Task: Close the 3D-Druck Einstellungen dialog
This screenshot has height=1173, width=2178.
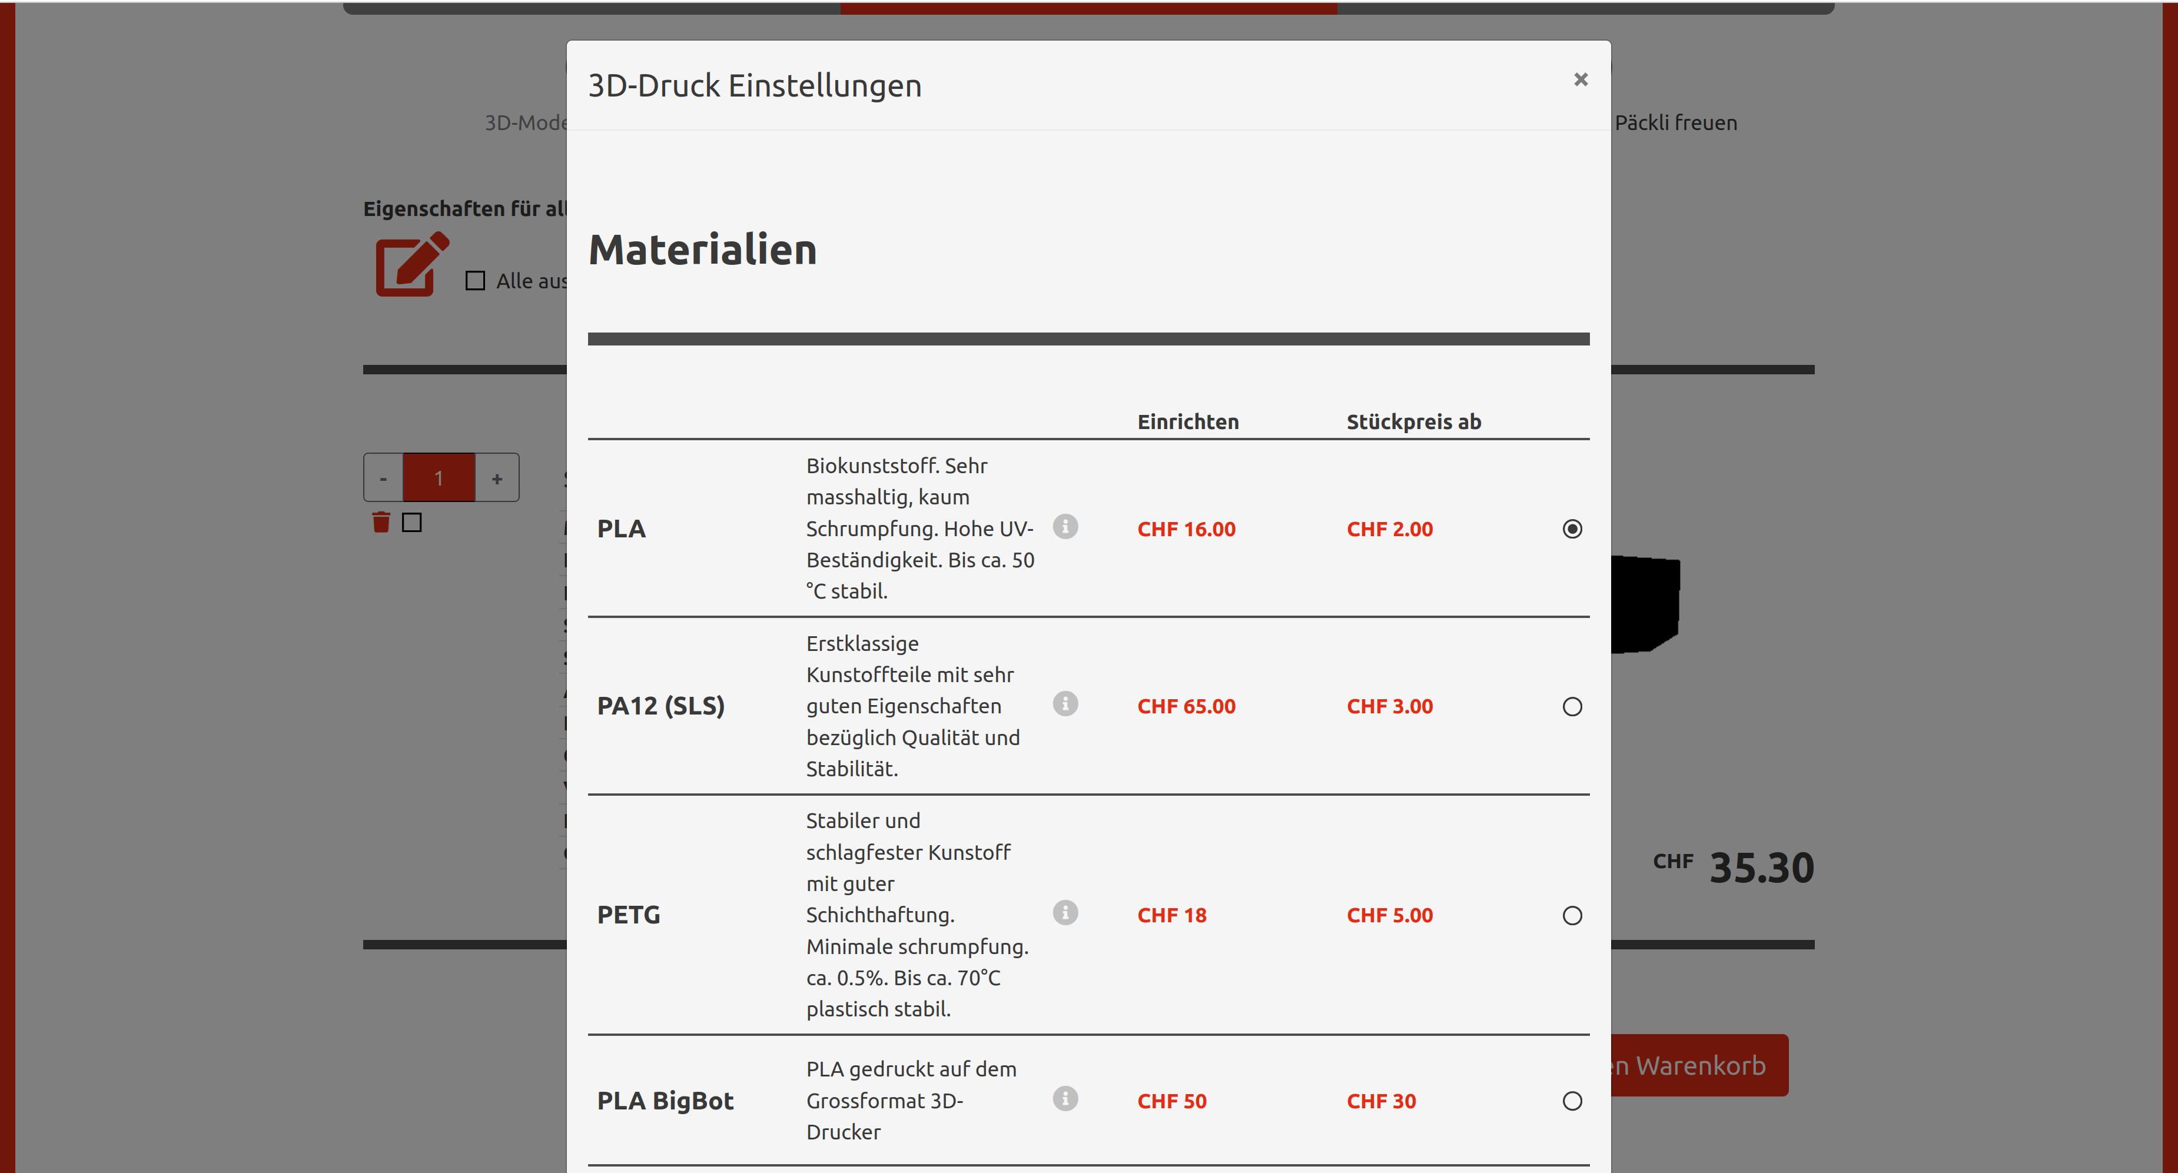Action: (x=1581, y=79)
